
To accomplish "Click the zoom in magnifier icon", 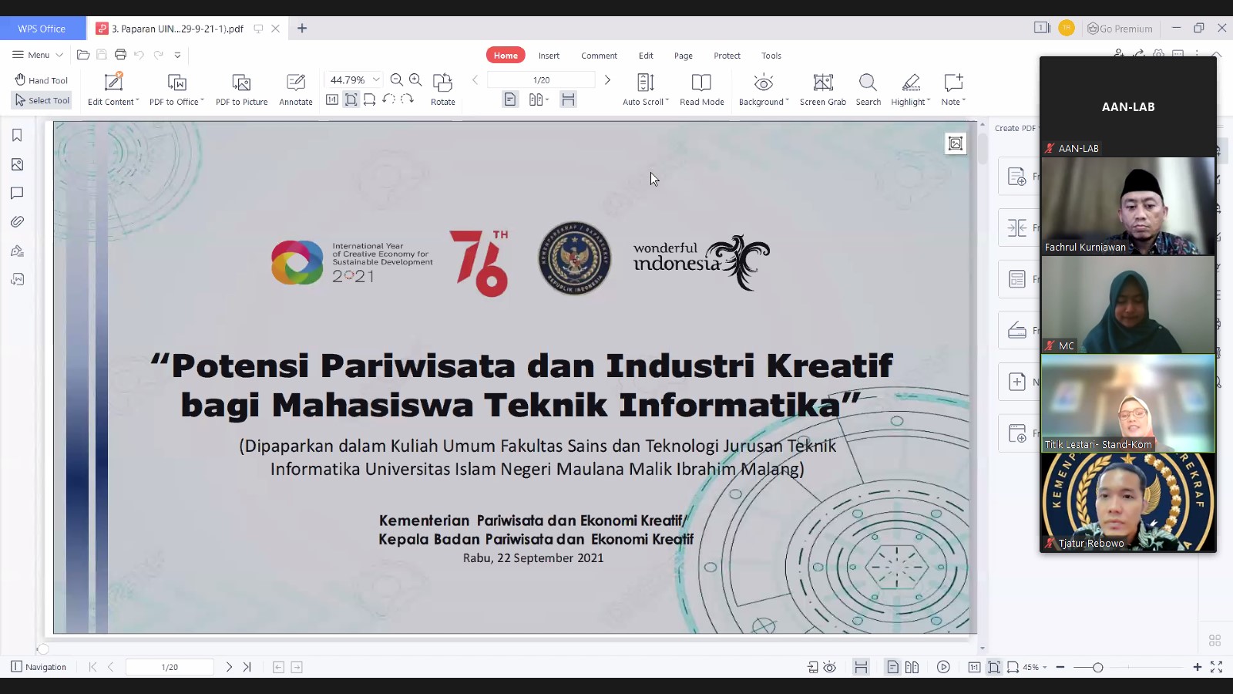I will coord(415,79).
